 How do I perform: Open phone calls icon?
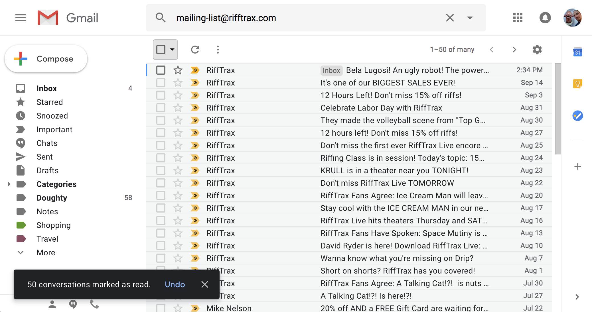[x=94, y=304]
